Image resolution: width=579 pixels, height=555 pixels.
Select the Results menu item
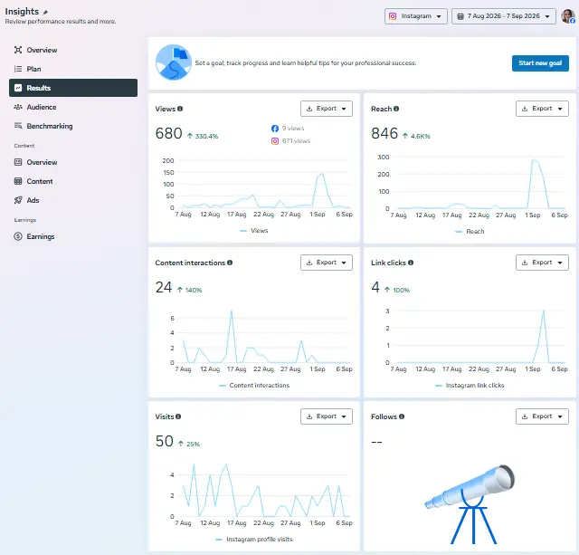point(73,88)
